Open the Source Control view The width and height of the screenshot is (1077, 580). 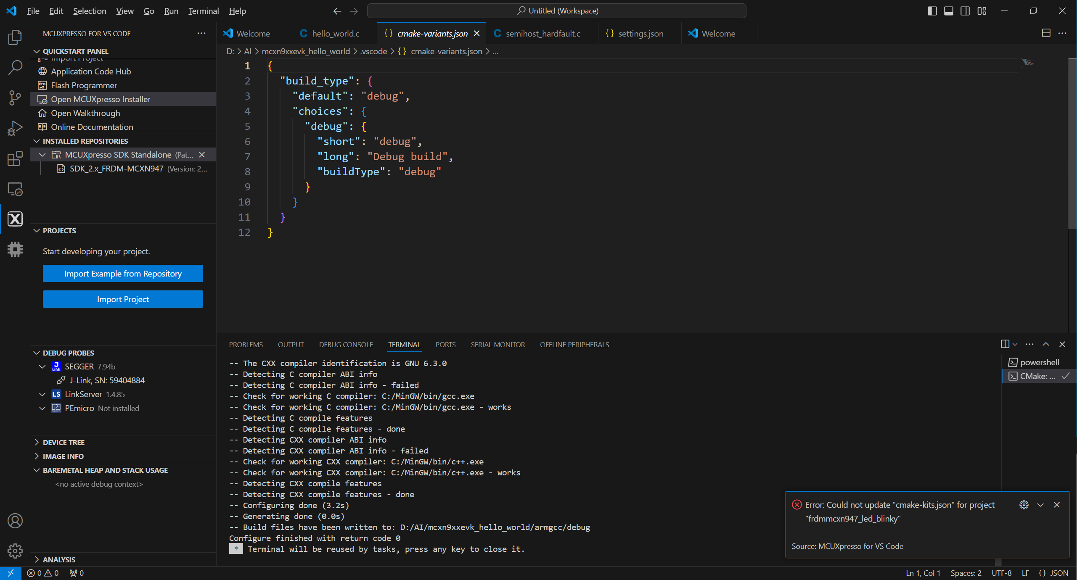tap(15, 98)
